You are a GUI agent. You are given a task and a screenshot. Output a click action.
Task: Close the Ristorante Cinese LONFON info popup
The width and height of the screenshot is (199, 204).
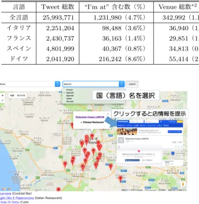pos(108,114)
